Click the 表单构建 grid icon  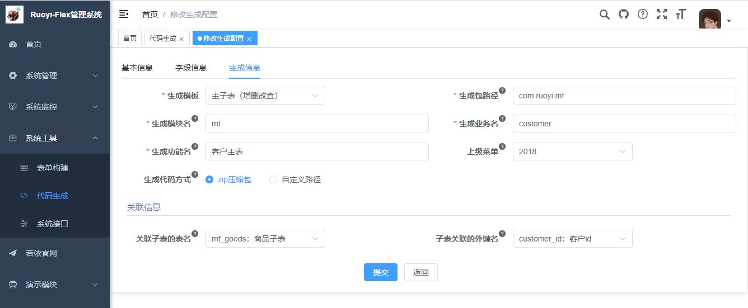[24, 168]
